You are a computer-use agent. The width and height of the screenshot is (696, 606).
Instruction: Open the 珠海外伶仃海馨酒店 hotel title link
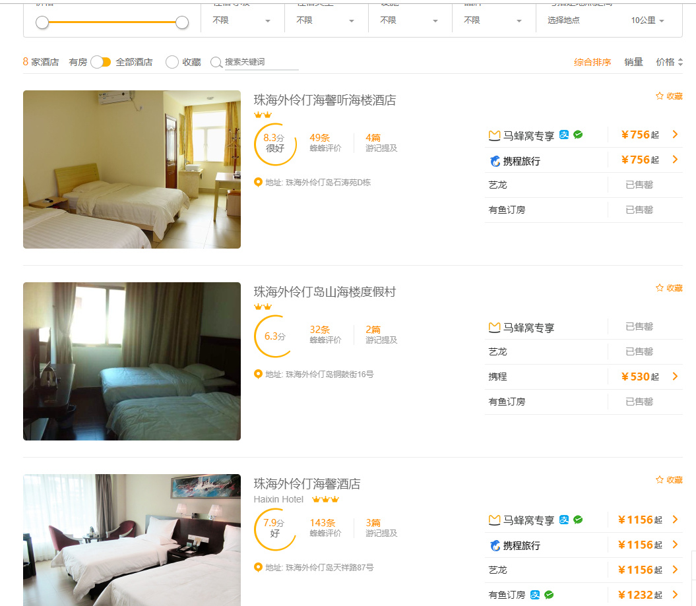pos(307,483)
